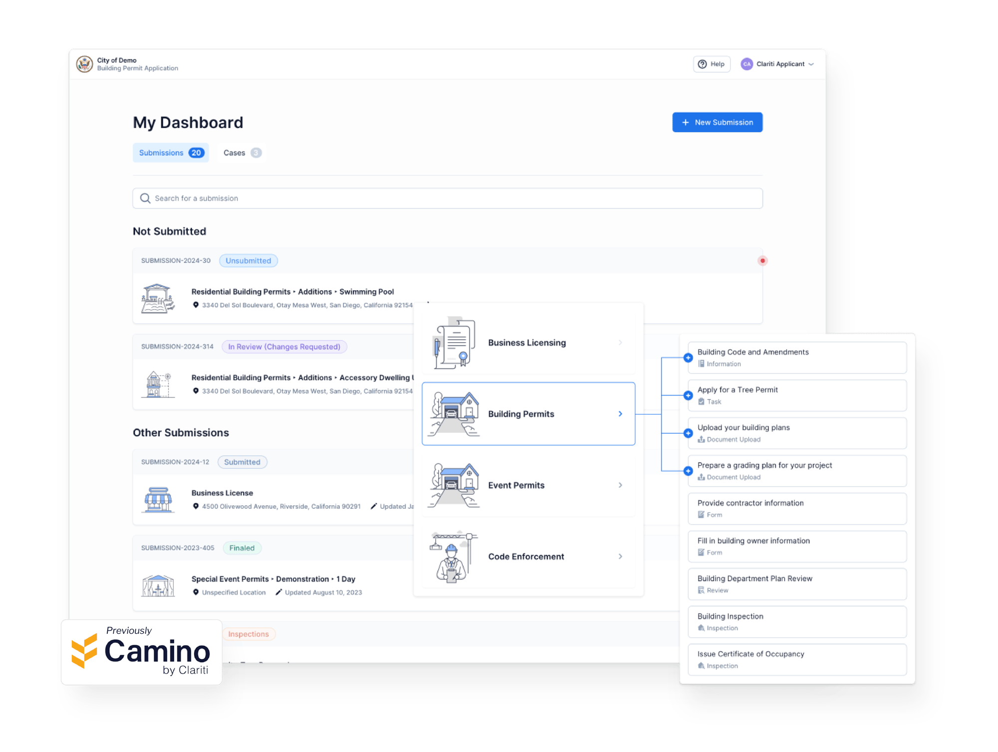This screenshot has height=752, width=998.
Task: Click the Event Permits category icon
Action: pyautogui.click(x=455, y=484)
